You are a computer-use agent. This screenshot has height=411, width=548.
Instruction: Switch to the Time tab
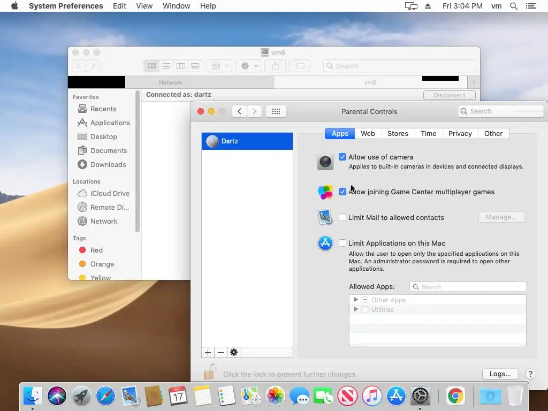429,133
